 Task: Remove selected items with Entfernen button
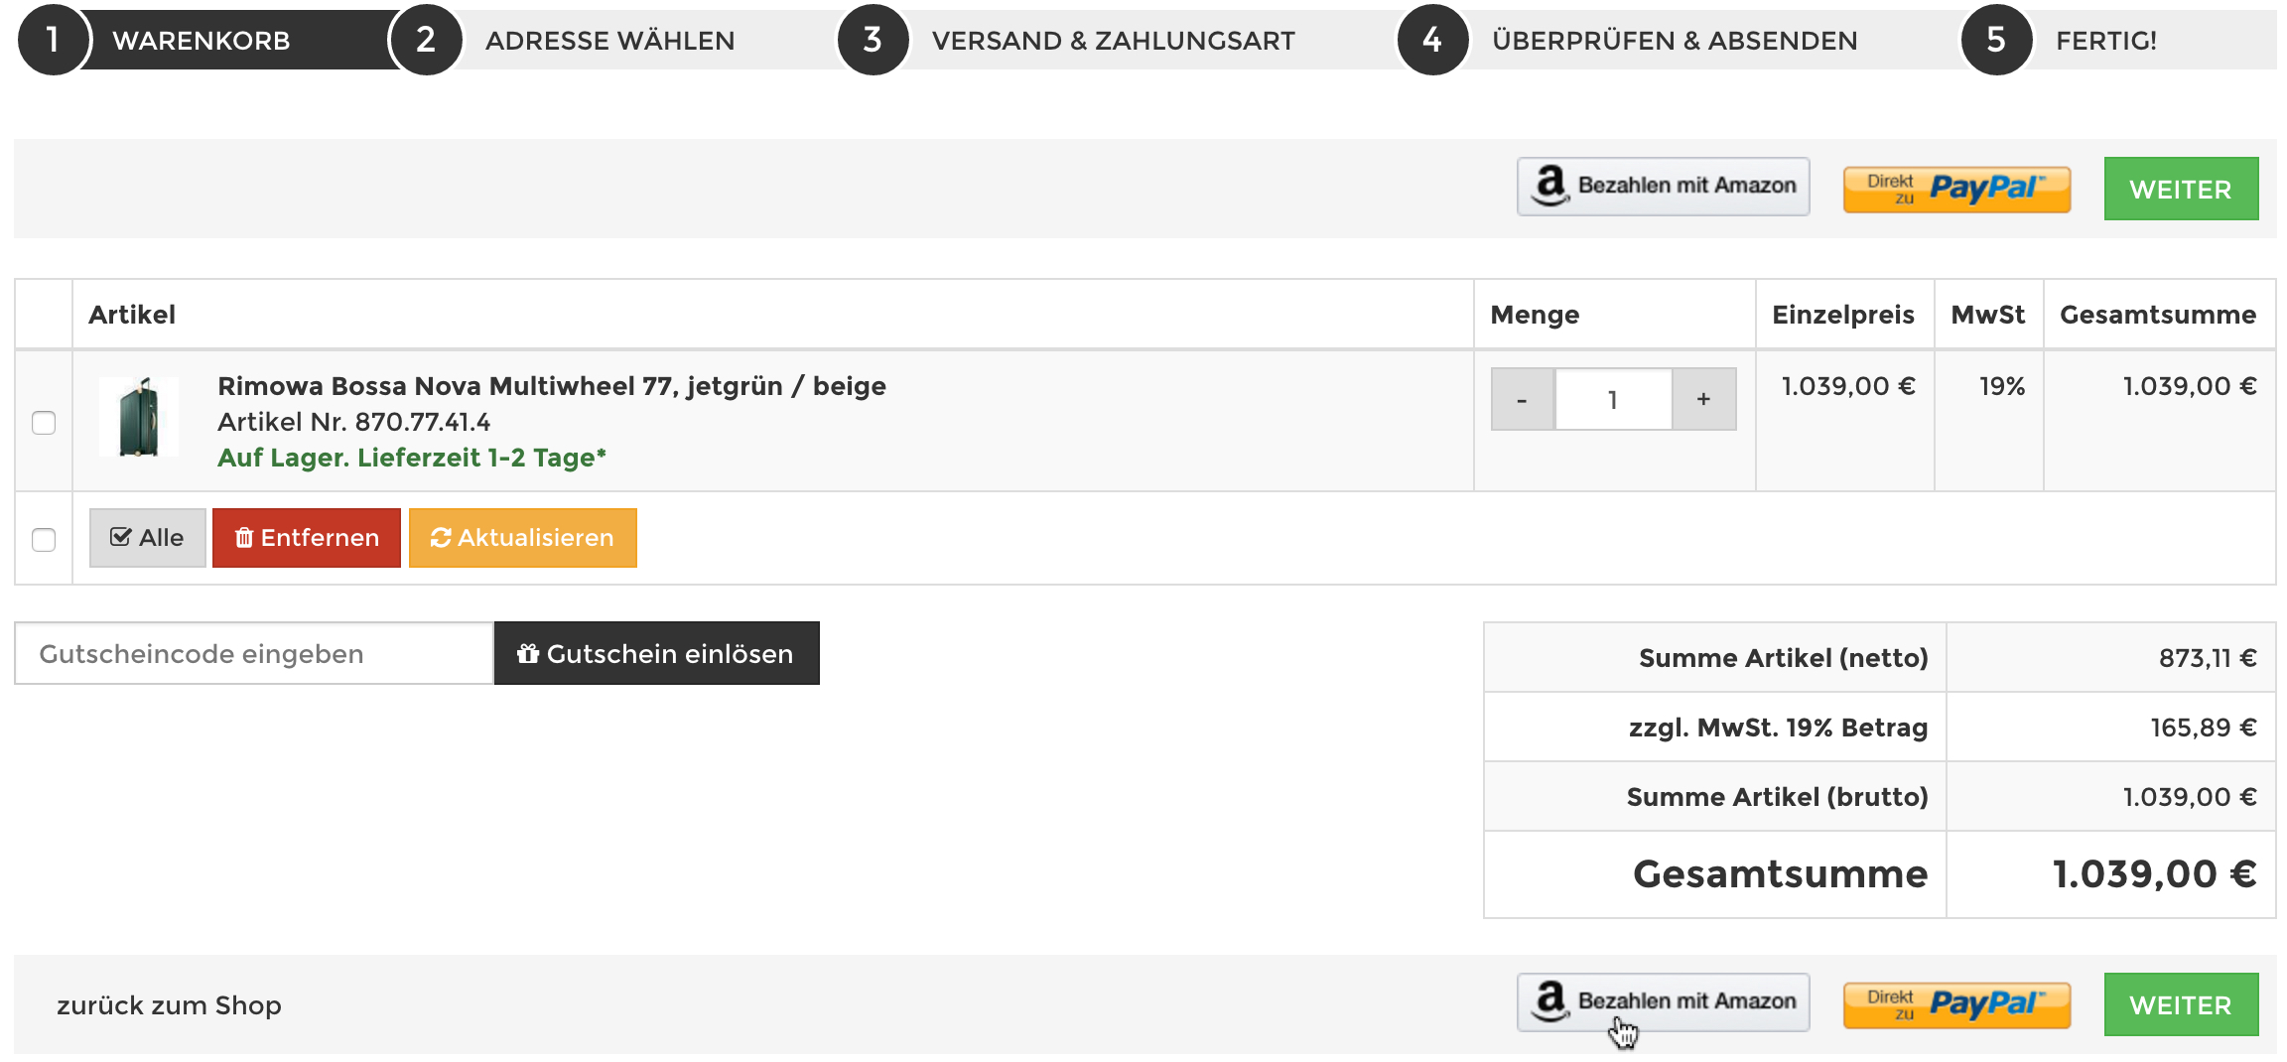[306, 538]
